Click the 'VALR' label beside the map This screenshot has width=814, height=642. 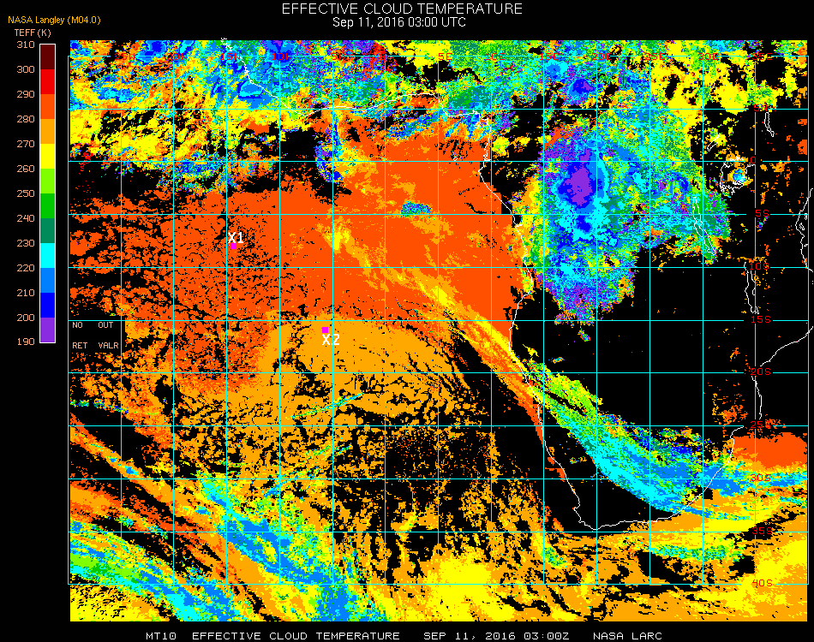coord(108,345)
